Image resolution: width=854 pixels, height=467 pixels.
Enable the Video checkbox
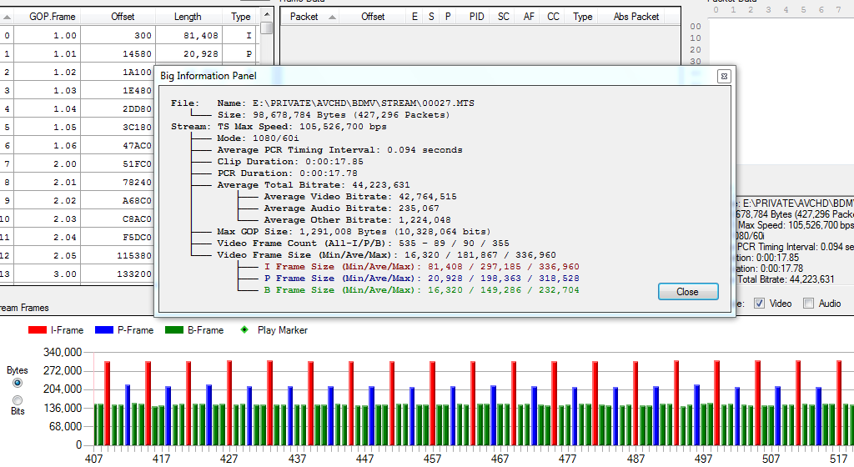point(759,304)
